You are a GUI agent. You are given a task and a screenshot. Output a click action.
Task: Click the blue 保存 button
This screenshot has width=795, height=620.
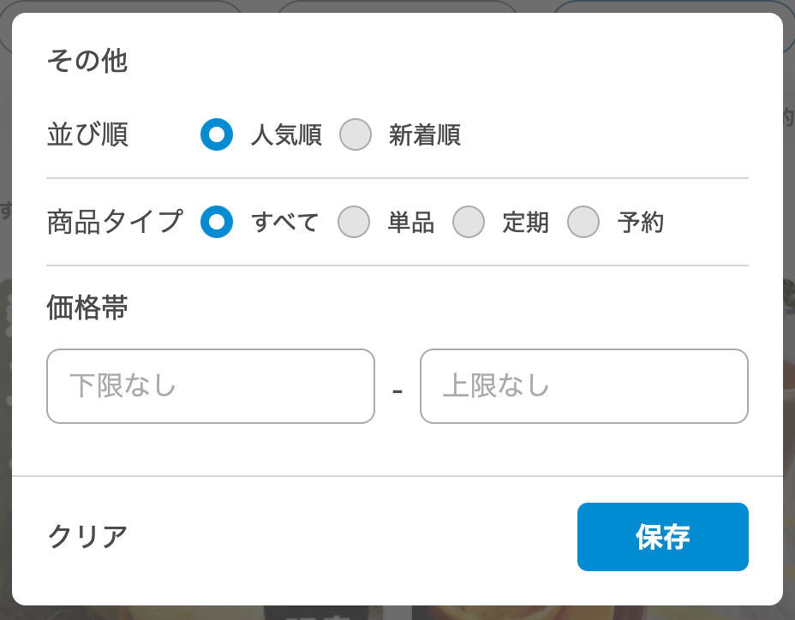(663, 537)
